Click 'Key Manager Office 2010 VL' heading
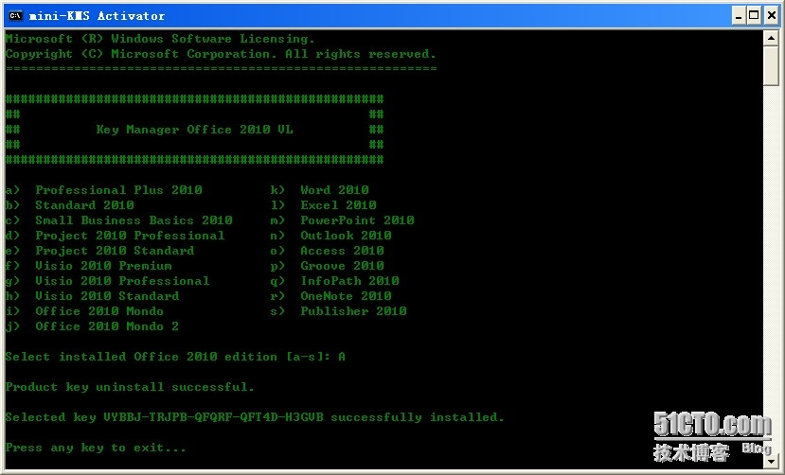This screenshot has width=785, height=475. point(195,130)
